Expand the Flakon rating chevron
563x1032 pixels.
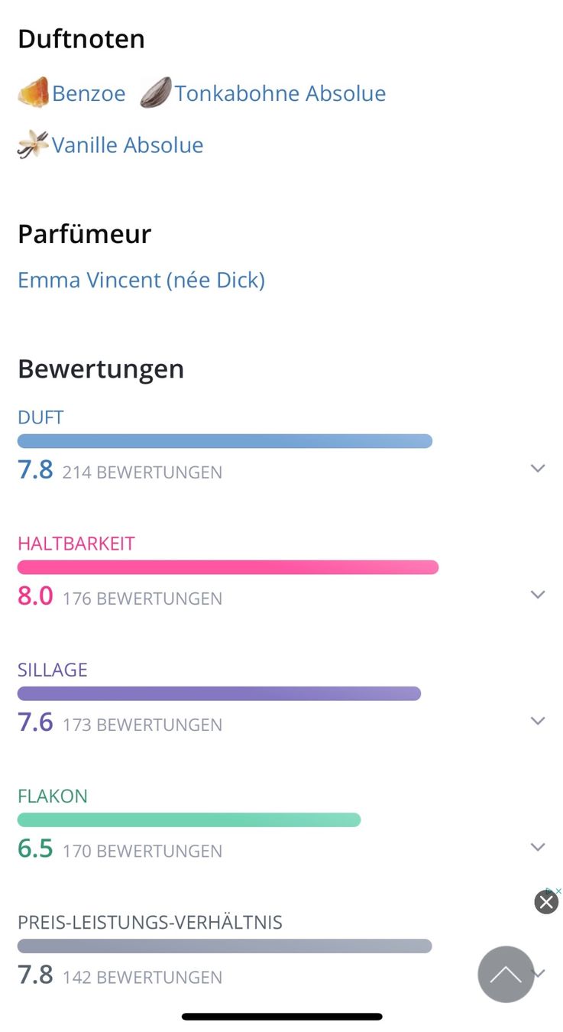[538, 847]
